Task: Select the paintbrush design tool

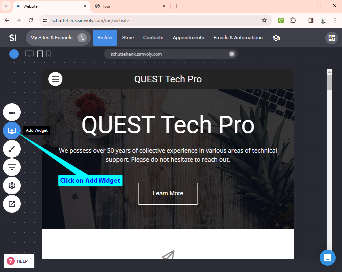Action: pos(12,149)
